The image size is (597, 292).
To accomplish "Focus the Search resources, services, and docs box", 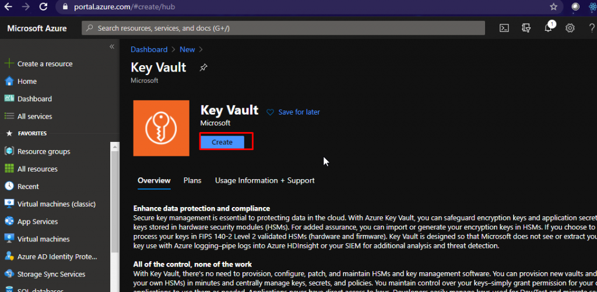I will click(283, 28).
